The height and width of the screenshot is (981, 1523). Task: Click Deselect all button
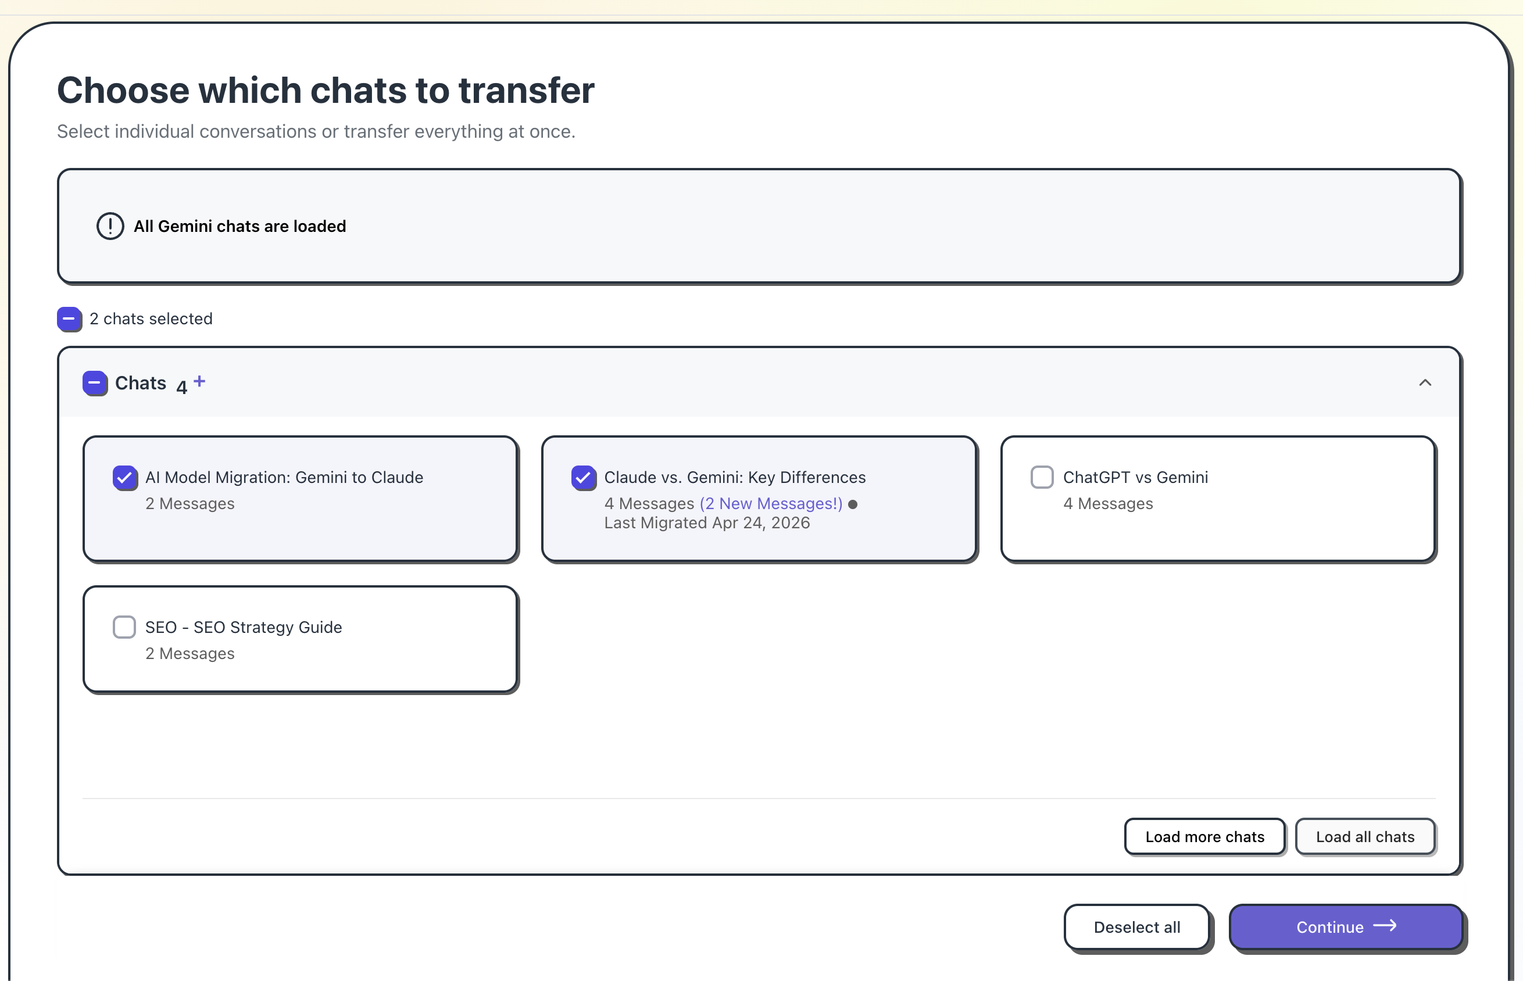[x=1137, y=927]
